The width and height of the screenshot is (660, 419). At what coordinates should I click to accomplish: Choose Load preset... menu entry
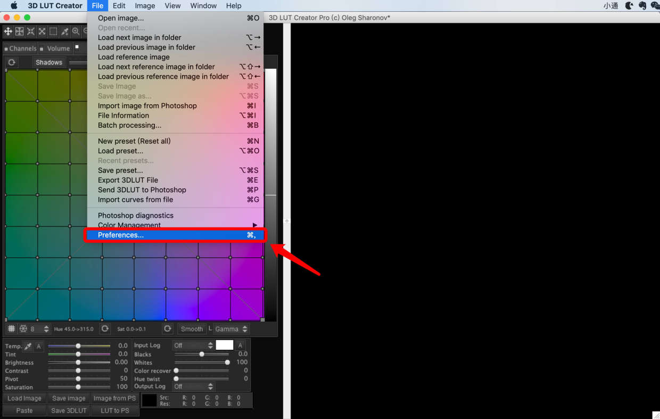coord(175,151)
